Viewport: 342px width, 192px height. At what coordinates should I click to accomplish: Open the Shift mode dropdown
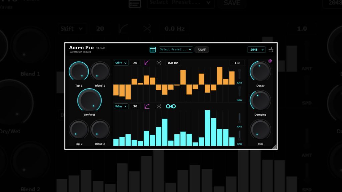[x=121, y=63]
